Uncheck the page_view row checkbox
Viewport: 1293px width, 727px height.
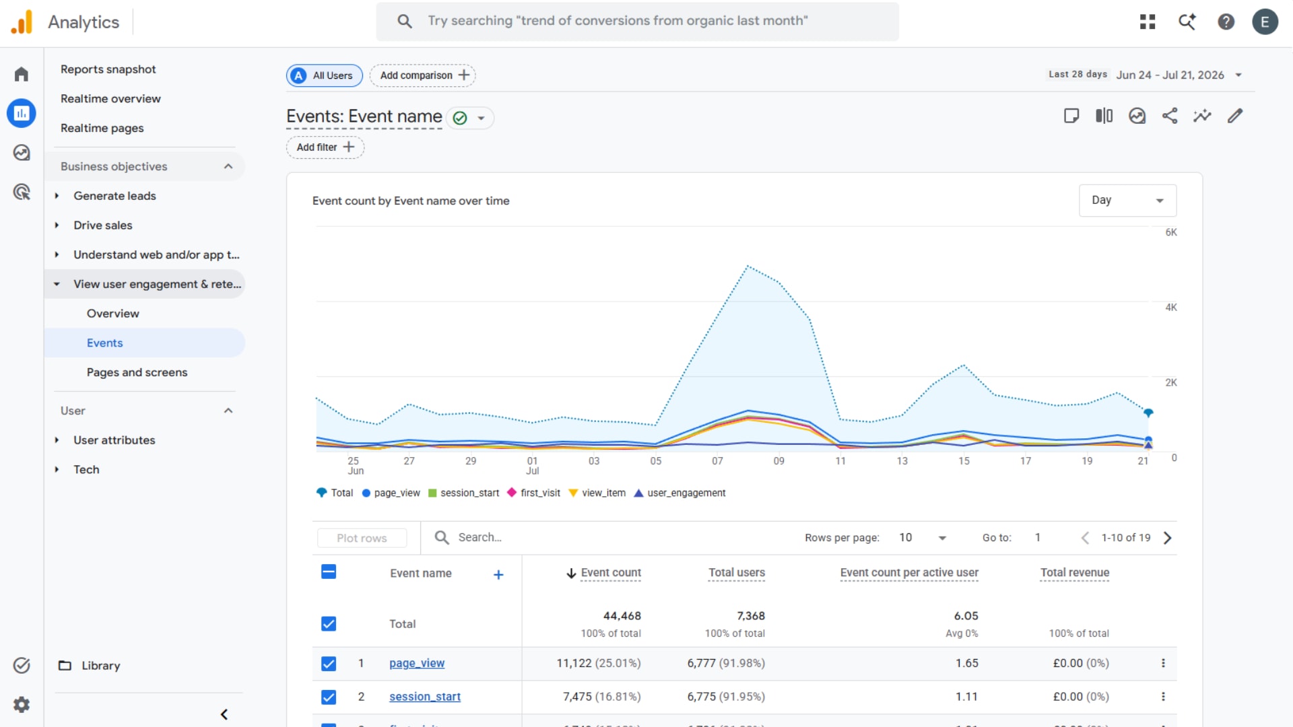pyautogui.click(x=329, y=664)
